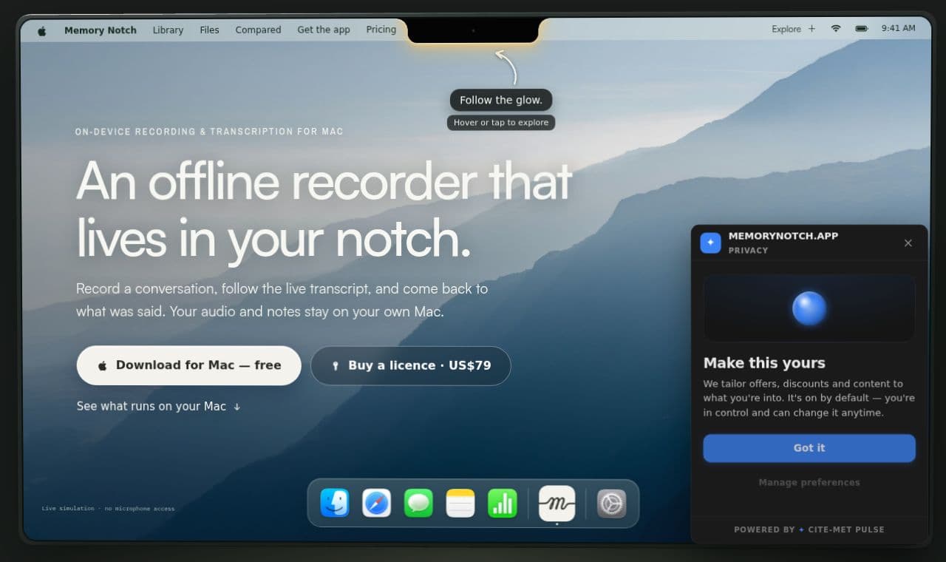The height and width of the screenshot is (562, 946).
Task: Dismiss the privacy popup with the X
Action: (x=908, y=243)
